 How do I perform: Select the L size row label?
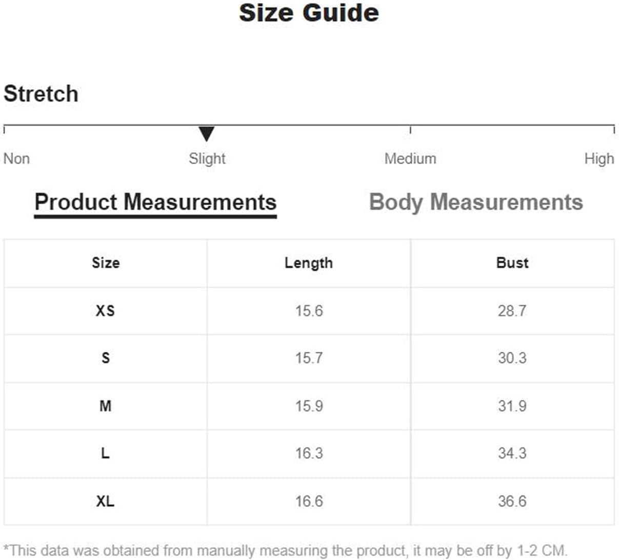(105, 453)
